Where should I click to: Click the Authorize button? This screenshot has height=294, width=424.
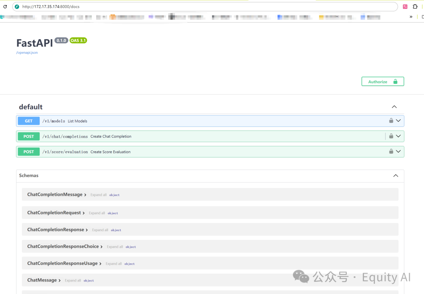383,81
